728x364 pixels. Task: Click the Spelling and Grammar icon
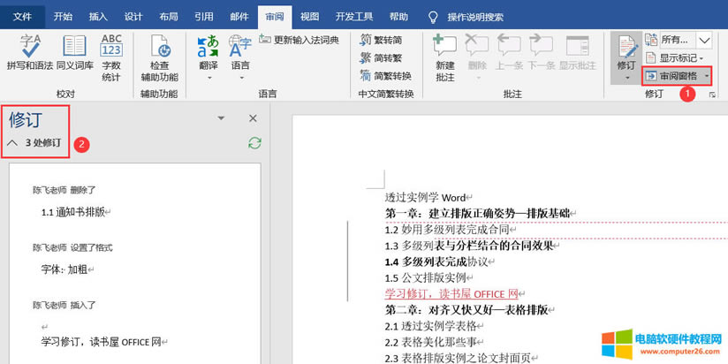(x=31, y=53)
